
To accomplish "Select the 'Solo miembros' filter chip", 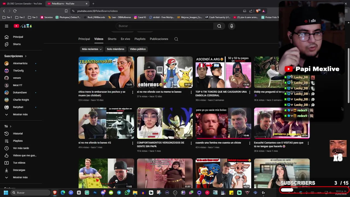I will (115, 49).
